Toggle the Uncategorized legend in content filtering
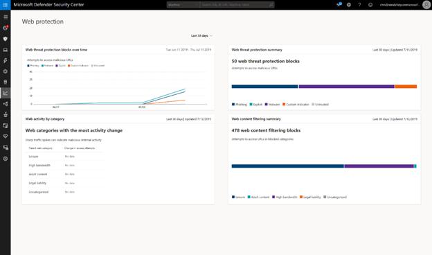This screenshot has height=255, width=432. [335, 197]
